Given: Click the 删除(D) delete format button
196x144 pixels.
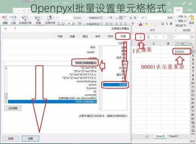Looking at the screenshot, I should [13, 108].
